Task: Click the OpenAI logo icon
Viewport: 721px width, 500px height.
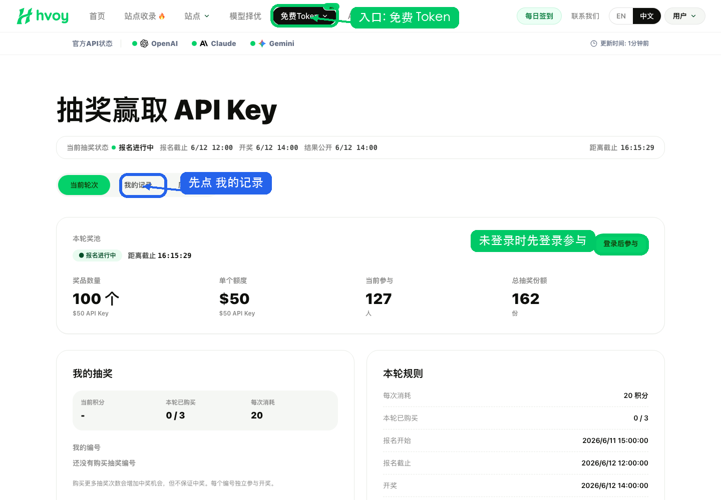Action: [144, 43]
